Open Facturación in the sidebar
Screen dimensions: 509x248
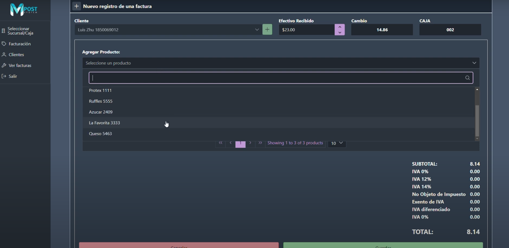[19, 44]
